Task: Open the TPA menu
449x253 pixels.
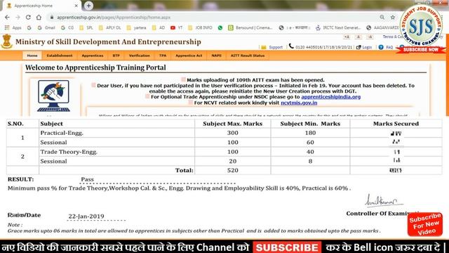Action: click(163, 56)
